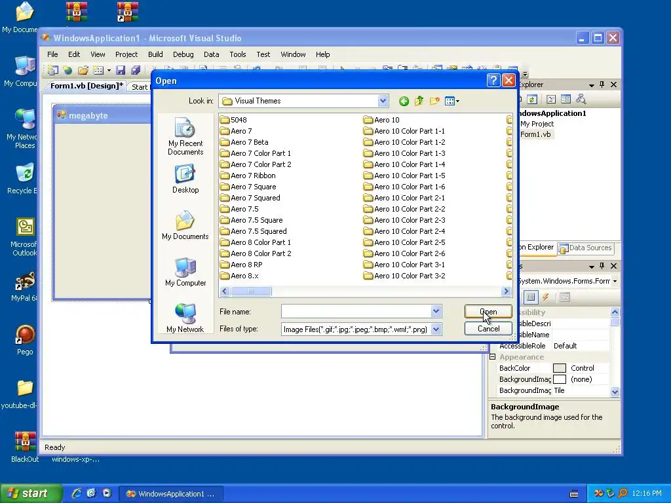Click the Save All toolbar icon
671x503 pixels.
[x=136, y=70]
